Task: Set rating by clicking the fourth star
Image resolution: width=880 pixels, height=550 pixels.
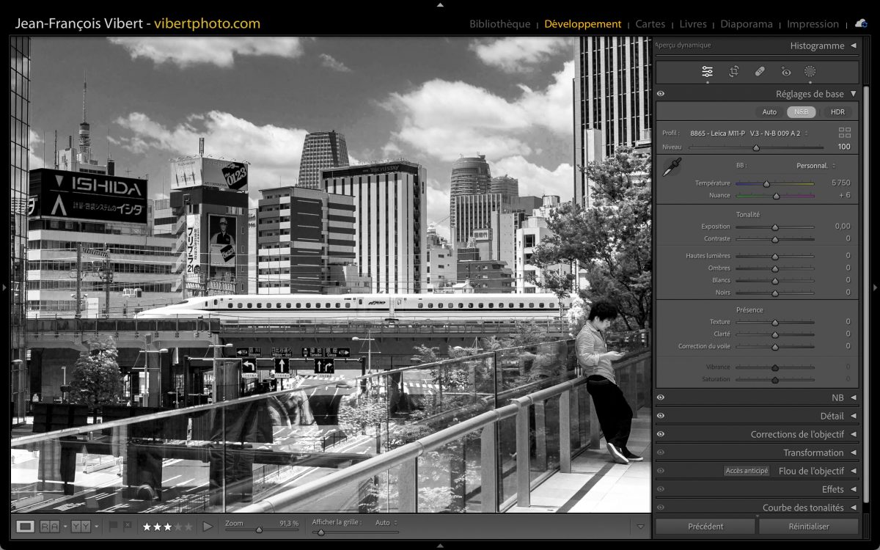Action: tap(178, 527)
